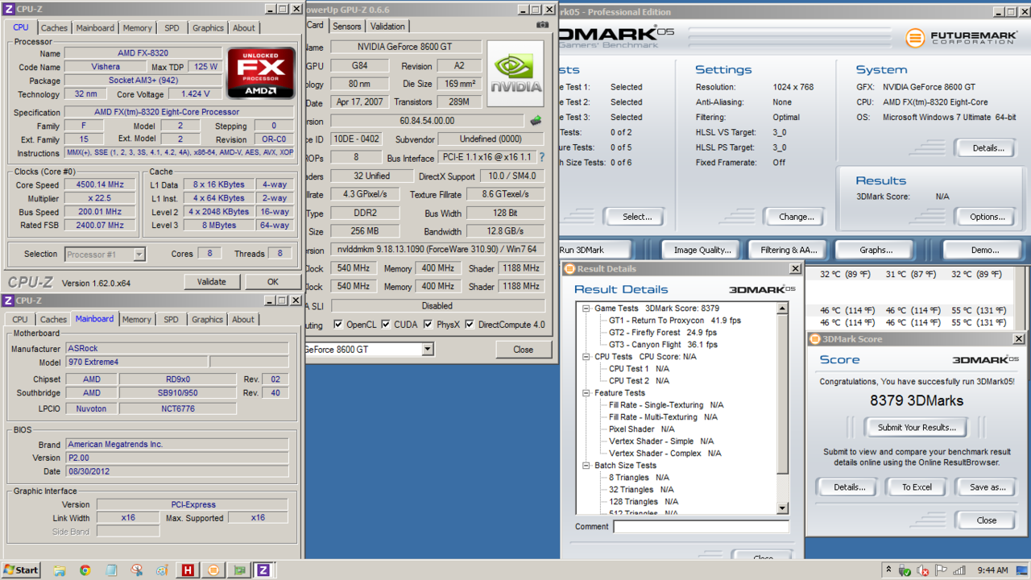Image resolution: width=1031 pixels, height=580 pixels.
Task: Collapse the Game Tests tree node
Action: (586, 309)
